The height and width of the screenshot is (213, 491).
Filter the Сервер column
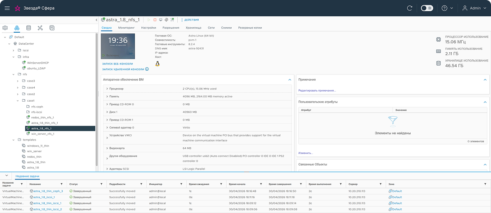pos(381,184)
